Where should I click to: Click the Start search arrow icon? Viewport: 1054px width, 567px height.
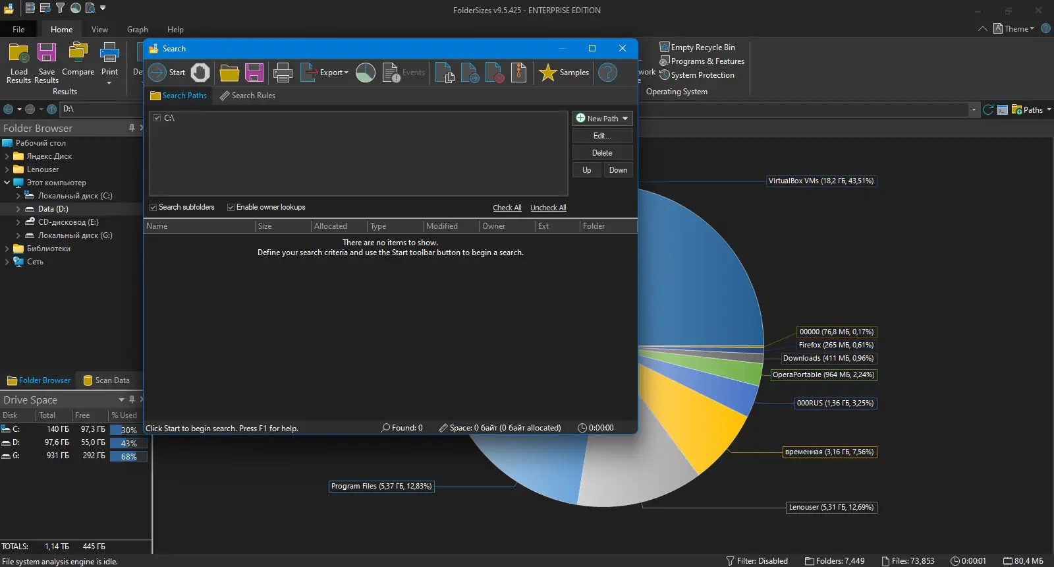coord(157,73)
